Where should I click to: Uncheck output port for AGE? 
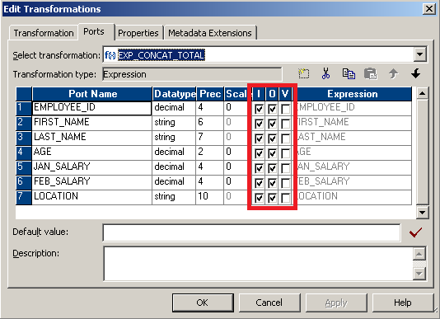[272, 153]
